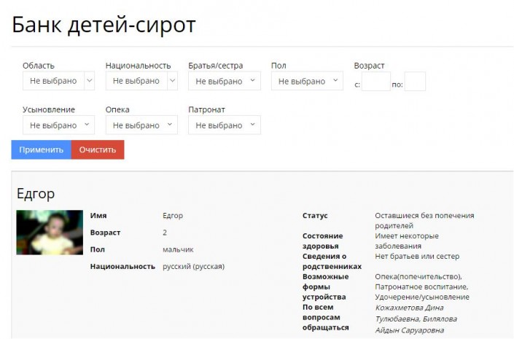The image size is (514, 339).
Task: Open the Область dropdown filter
Action: [x=58, y=81]
